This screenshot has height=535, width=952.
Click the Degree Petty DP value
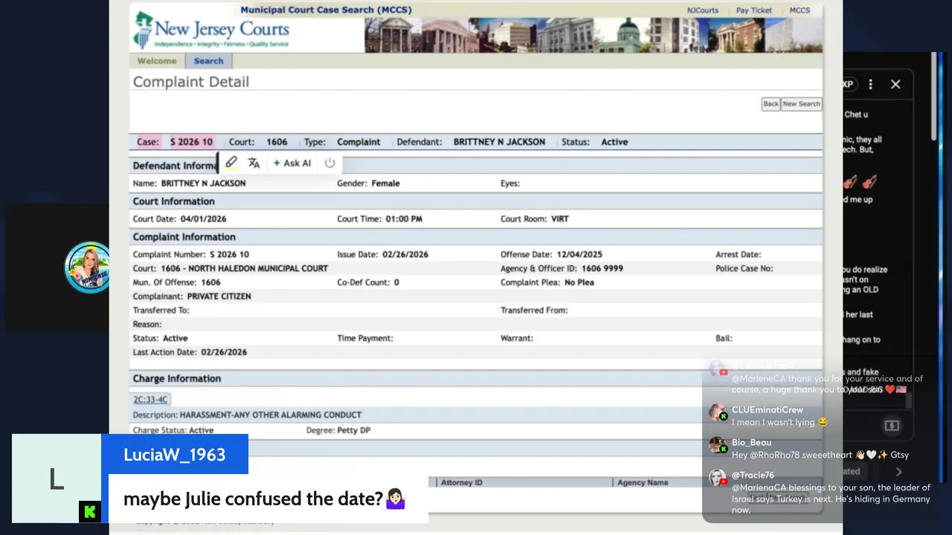pos(354,430)
